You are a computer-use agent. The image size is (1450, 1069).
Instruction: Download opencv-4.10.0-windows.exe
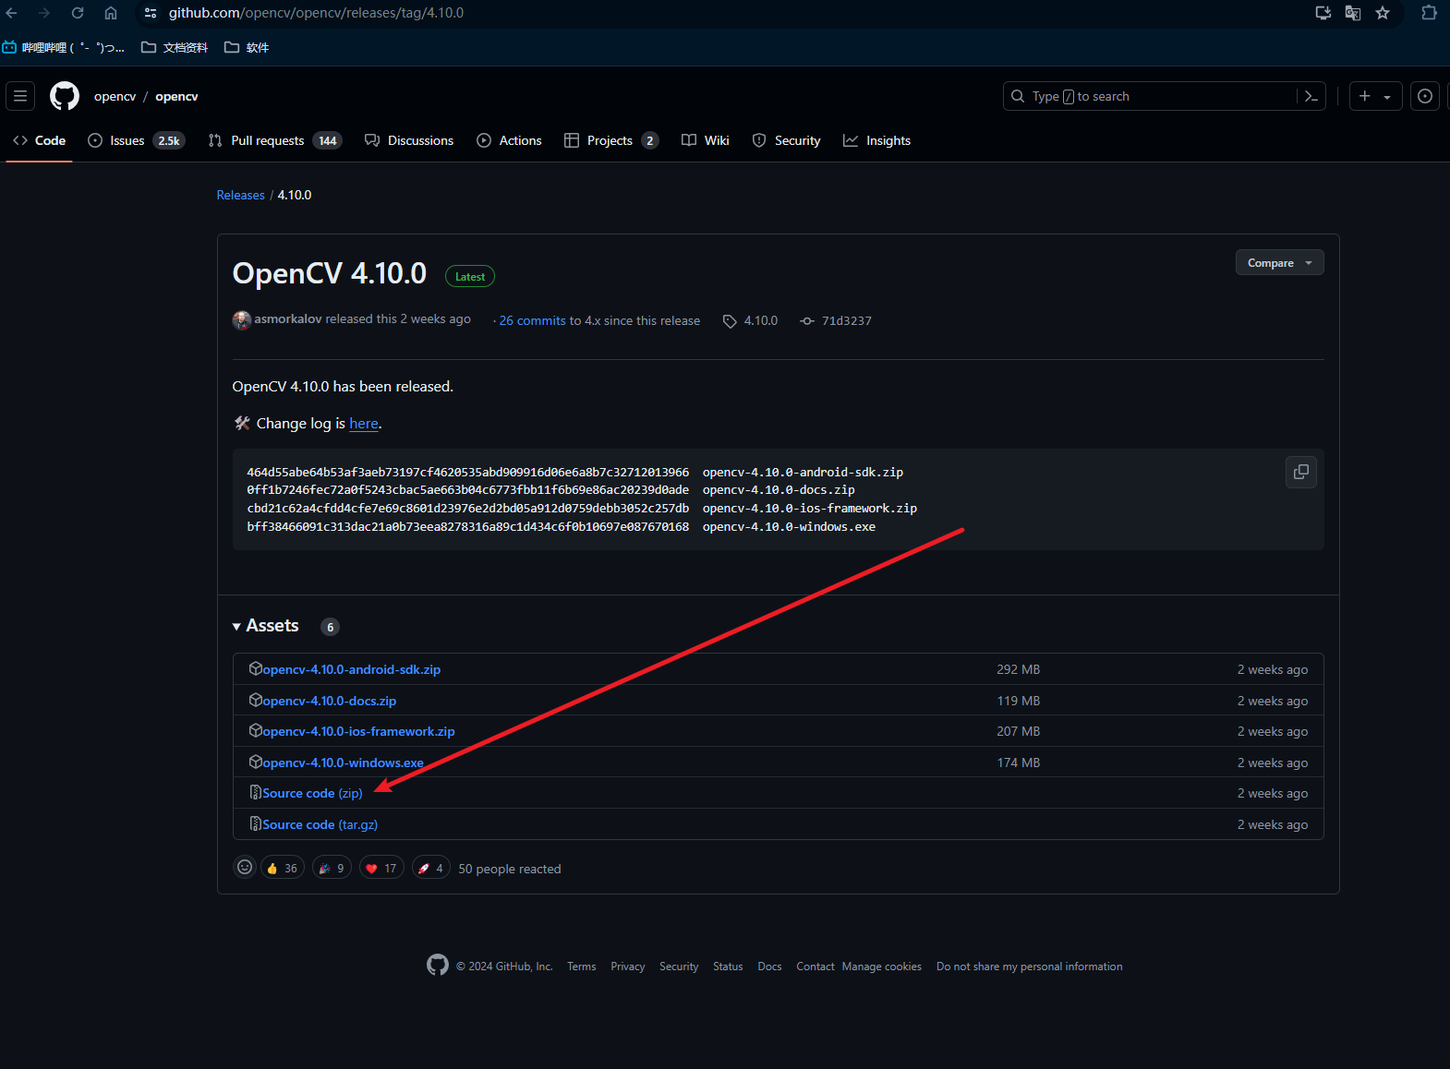pyautogui.click(x=343, y=763)
